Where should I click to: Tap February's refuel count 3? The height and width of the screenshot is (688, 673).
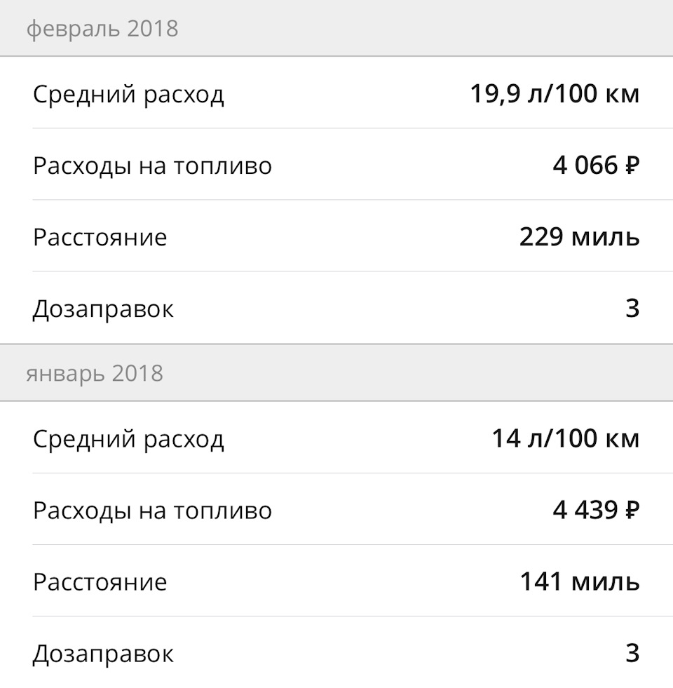click(x=632, y=309)
